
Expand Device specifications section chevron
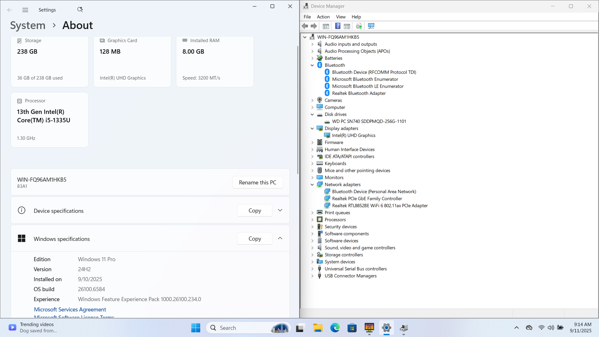pyautogui.click(x=280, y=210)
